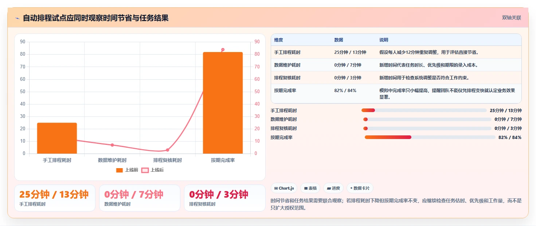Viewport: 536px width, 226px height.
Task: Click the tall orange bar for 按期完成率
Action: pos(223,103)
